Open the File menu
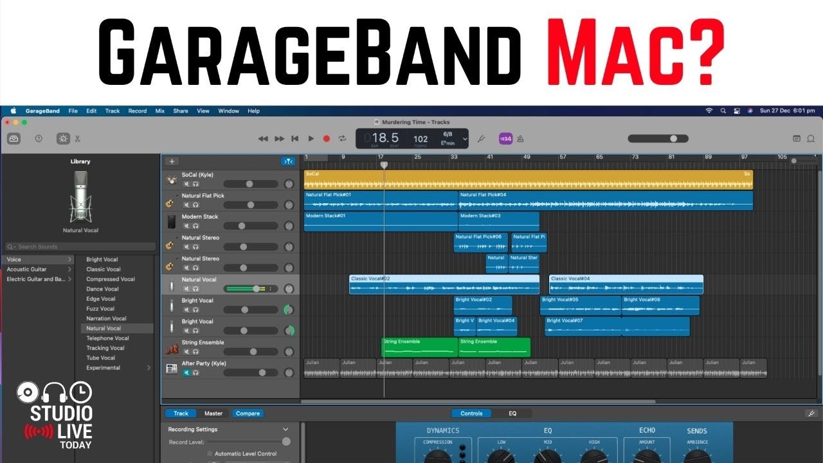This screenshot has height=463, width=823. pos(73,111)
